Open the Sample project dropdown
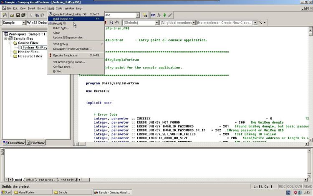 [24, 23]
